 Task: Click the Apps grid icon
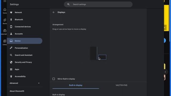pos(11,69)
